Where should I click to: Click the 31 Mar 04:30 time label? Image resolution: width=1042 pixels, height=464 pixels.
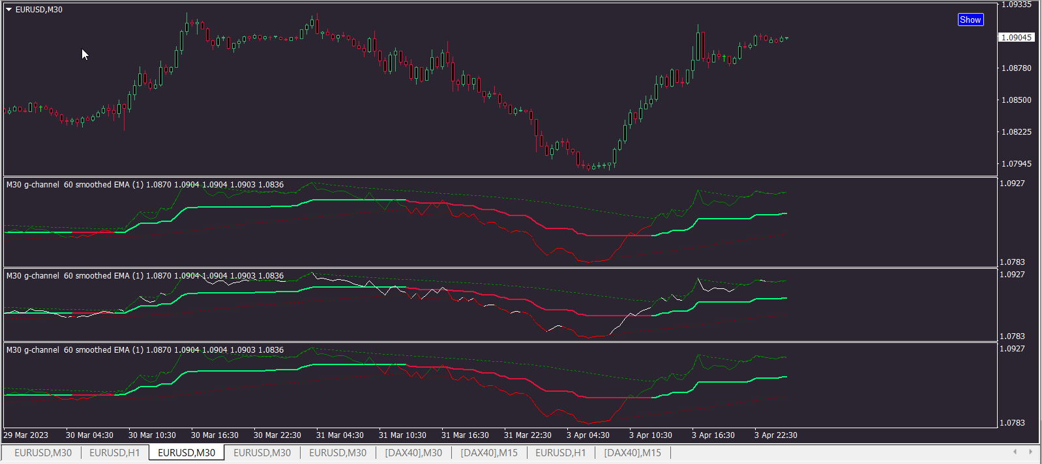click(340, 435)
